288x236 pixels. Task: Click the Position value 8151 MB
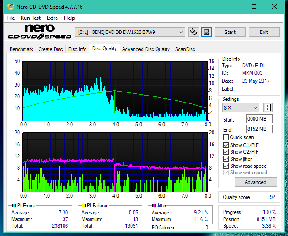pos(266,219)
